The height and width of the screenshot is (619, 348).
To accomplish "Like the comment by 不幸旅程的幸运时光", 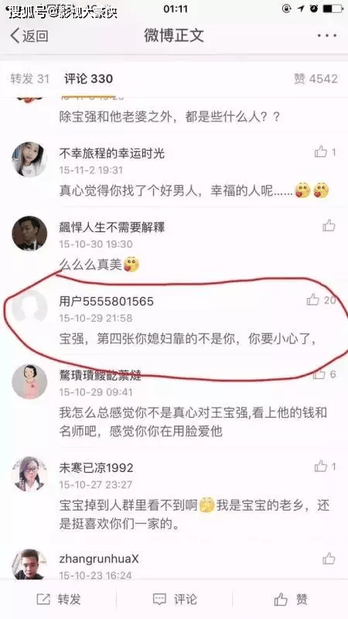I will [x=325, y=152].
